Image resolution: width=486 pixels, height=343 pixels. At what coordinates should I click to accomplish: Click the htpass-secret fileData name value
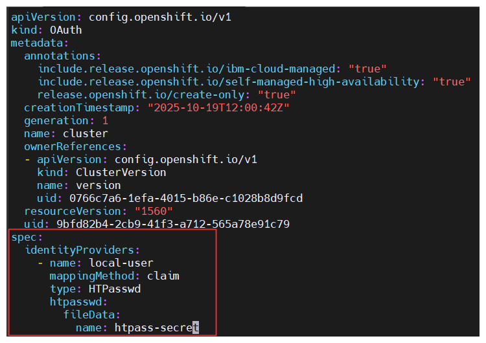pyautogui.click(x=156, y=327)
